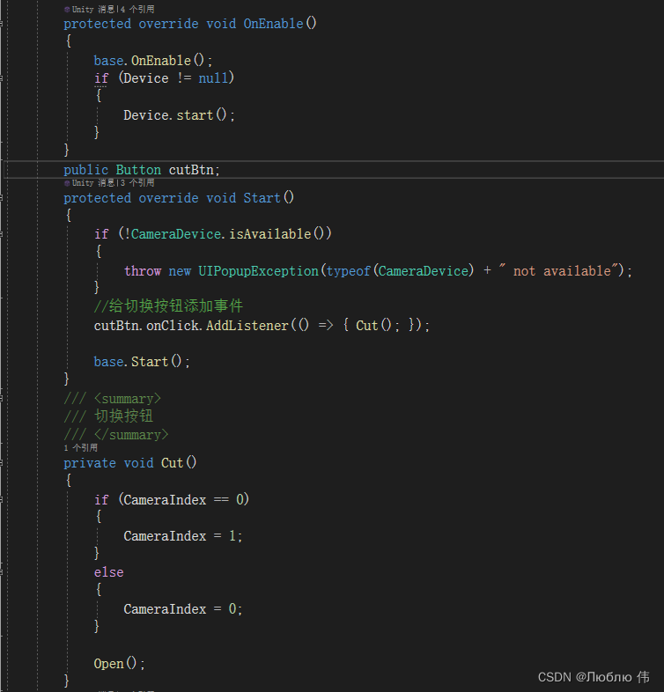Click CameraDevice inside typeof
The width and height of the screenshot is (664, 692).
(424, 270)
